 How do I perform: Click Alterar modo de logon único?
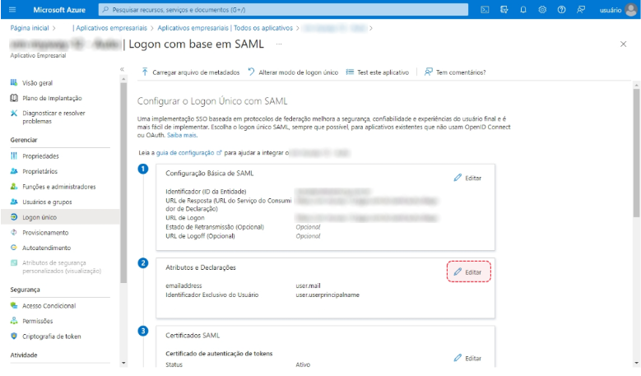[x=293, y=72]
